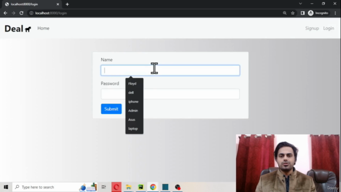The width and height of the screenshot is (341, 192).
Task: Restore down the Chrome window
Action: click(323, 4)
